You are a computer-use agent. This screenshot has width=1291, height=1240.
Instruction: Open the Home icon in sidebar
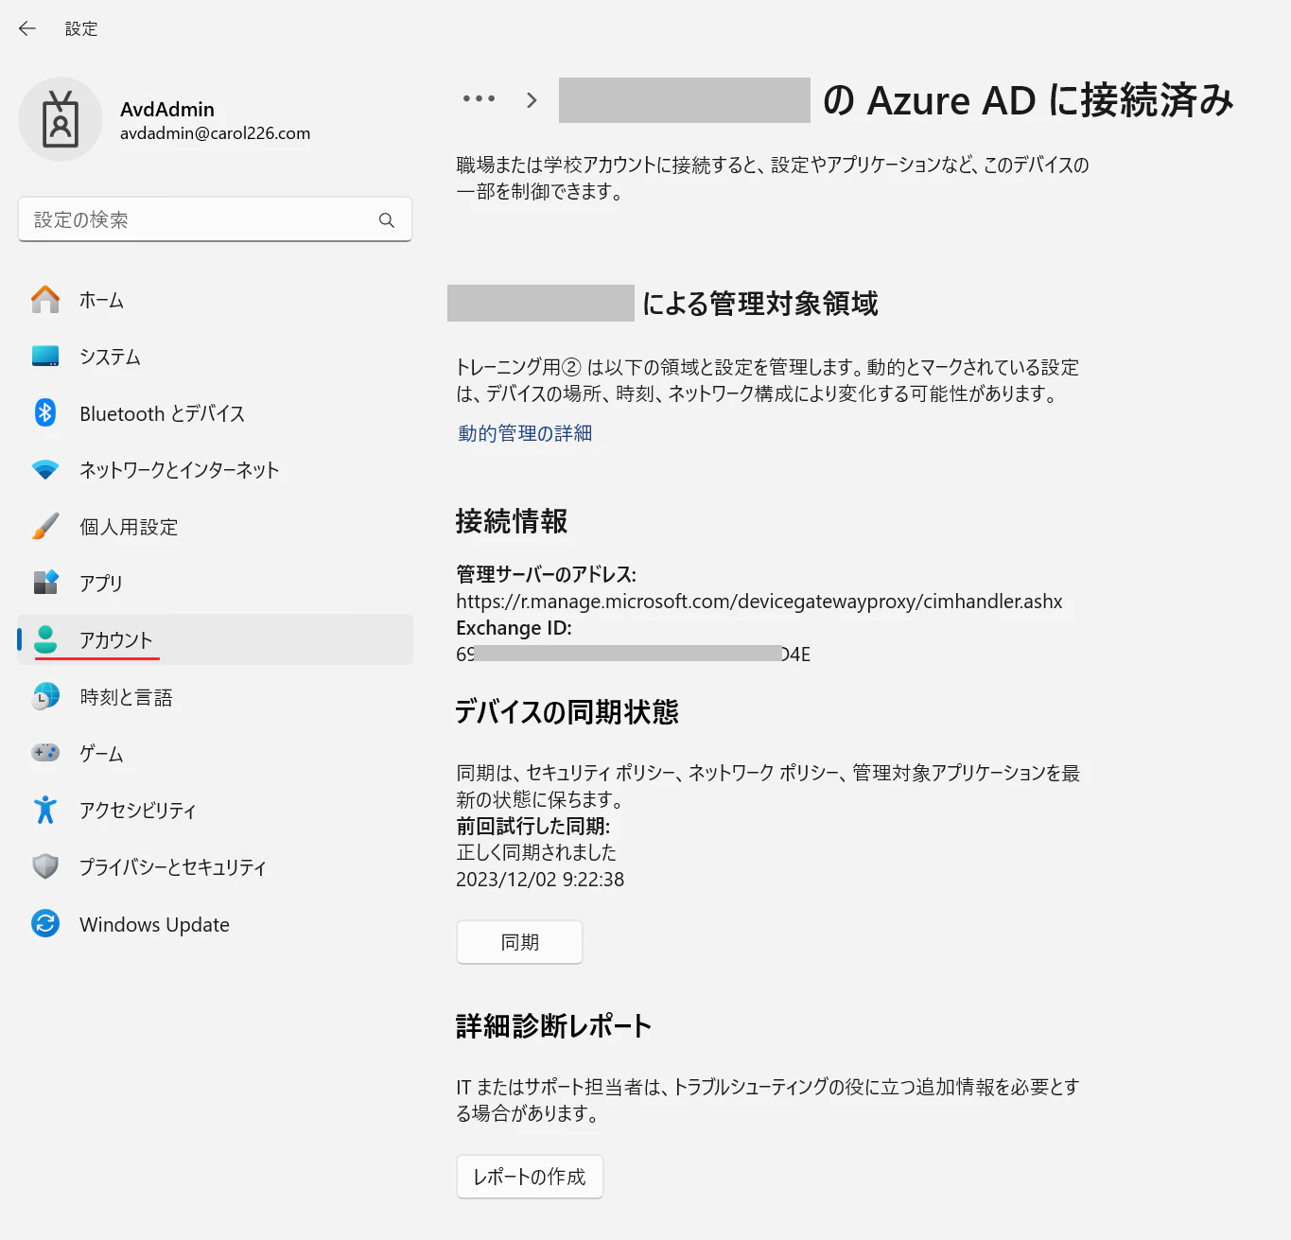pos(45,300)
